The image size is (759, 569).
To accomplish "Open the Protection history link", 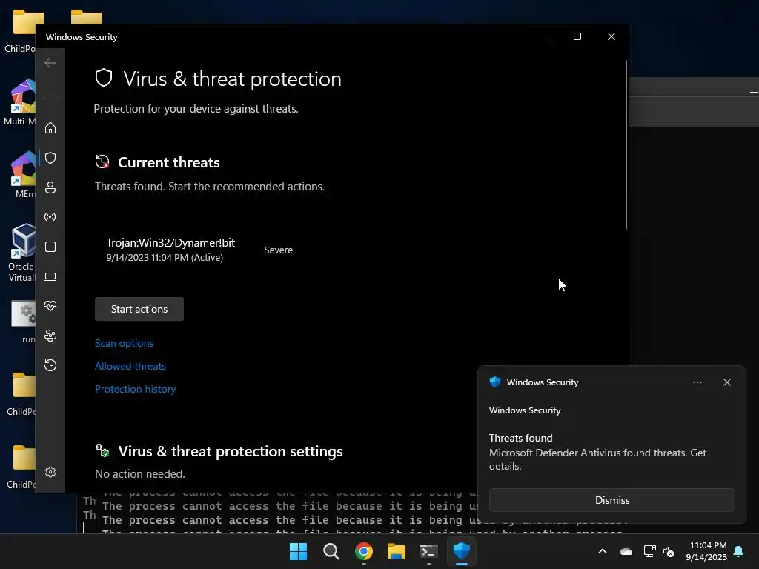I will coord(136,389).
